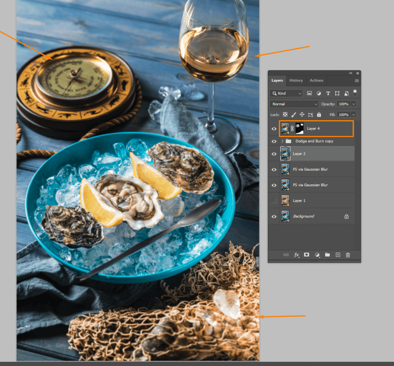
Task: Create a new adjustment layer
Action: click(x=317, y=255)
